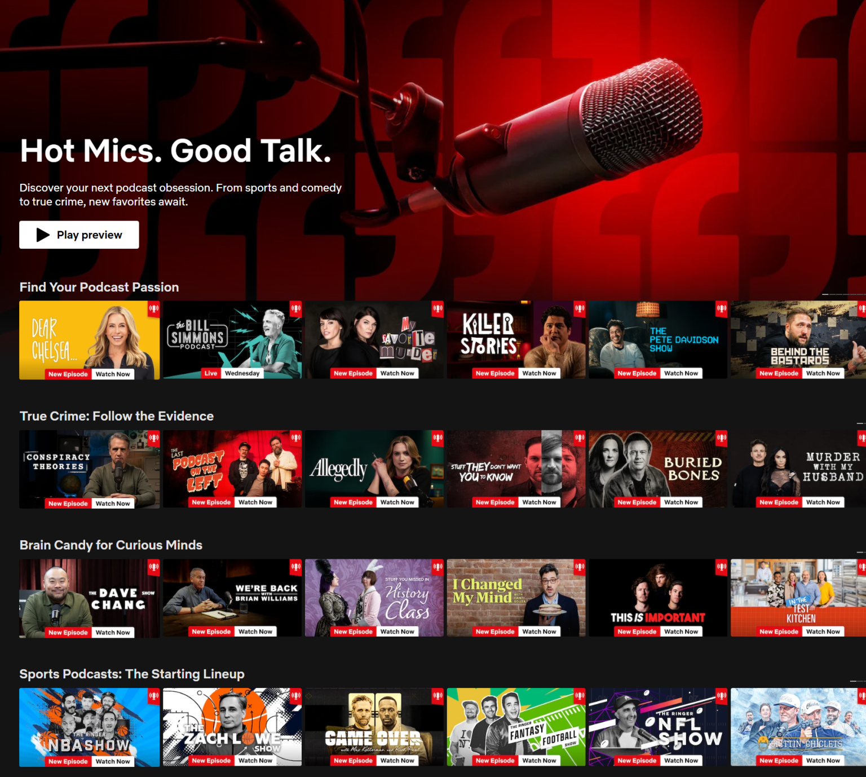This screenshot has height=777, width=866.
Task: Click Watch Now on Killer Stories
Action: [x=539, y=373]
